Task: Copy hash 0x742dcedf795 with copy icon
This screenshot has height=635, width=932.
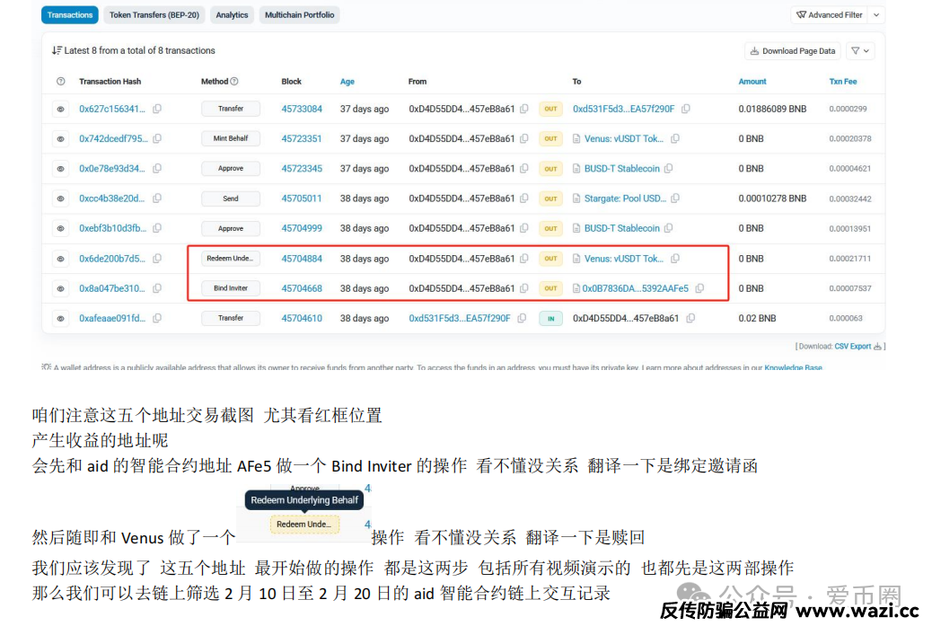Action: 157,138
